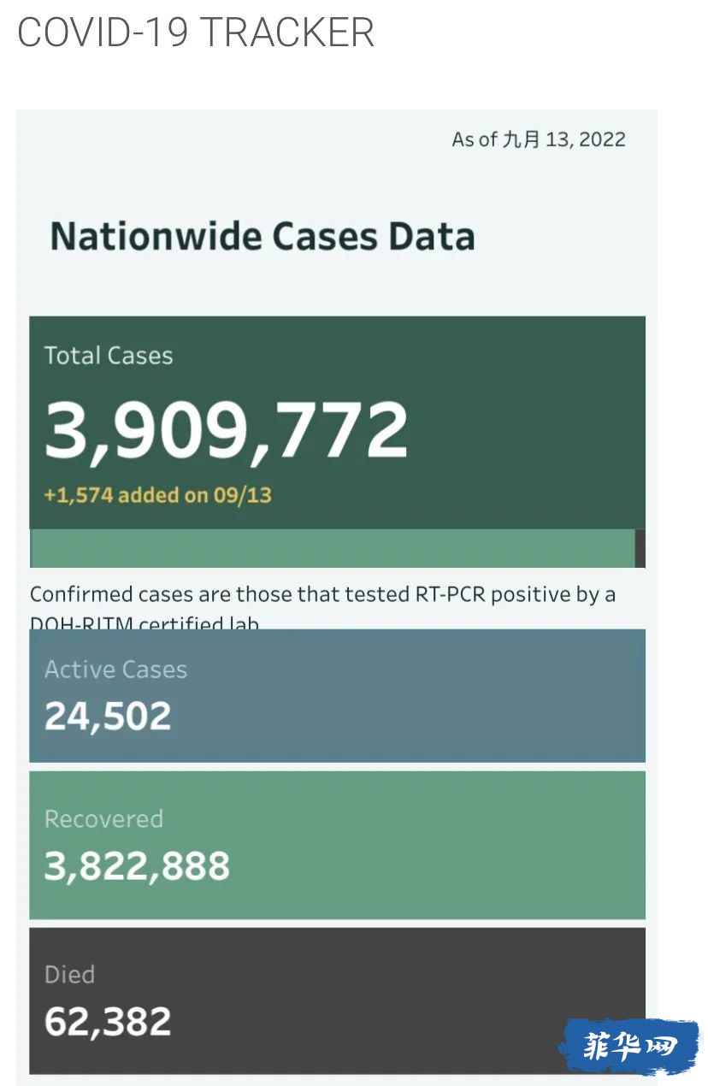
Task: Select the Nationwide Cases Data title
Action: coord(263,236)
